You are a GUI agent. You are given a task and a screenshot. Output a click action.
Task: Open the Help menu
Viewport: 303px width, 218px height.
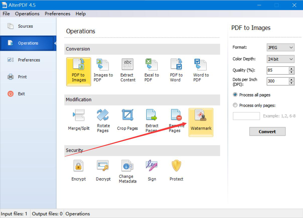tap(81, 14)
